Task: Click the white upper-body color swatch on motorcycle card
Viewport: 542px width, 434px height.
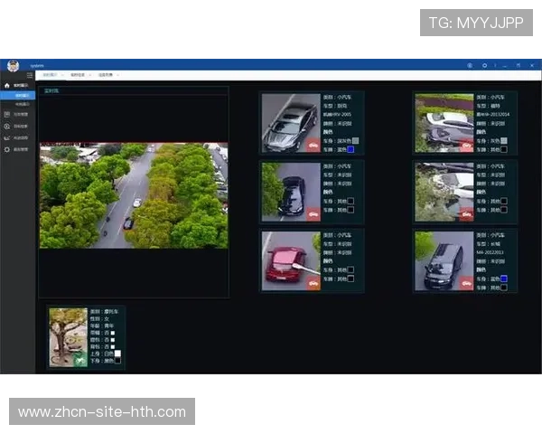Action: coord(117,353)
